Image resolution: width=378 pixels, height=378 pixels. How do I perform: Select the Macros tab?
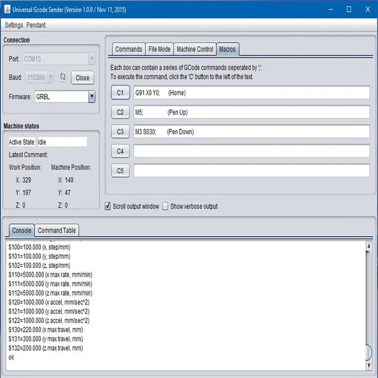point(227,49)
